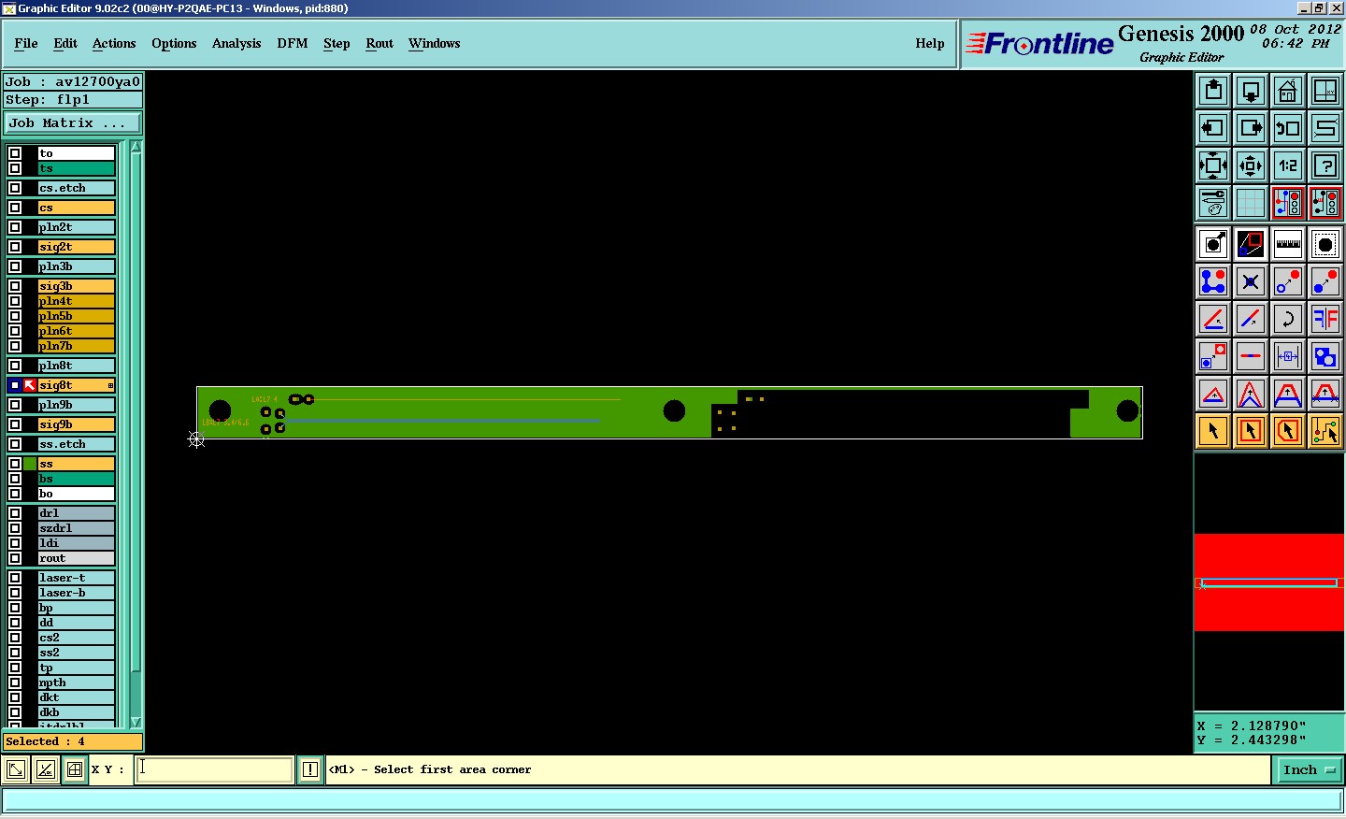Open the Inch units dropdown
This screenshot has height=819, width=1346.
click(x=1309, y=769)
